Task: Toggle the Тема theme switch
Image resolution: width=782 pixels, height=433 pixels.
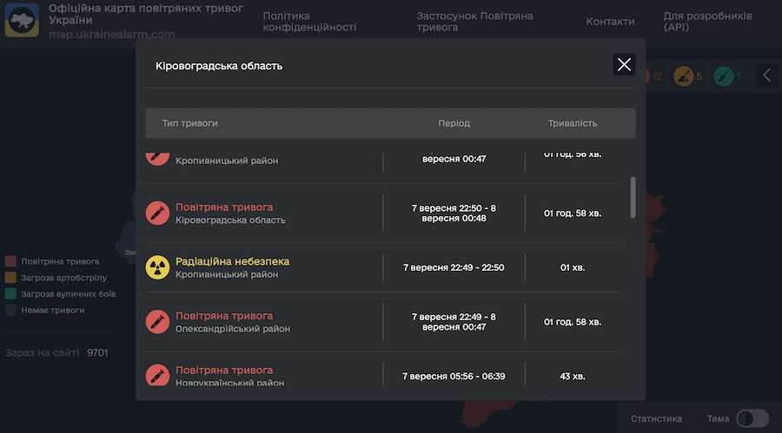Action: click(x=752, y=418)
